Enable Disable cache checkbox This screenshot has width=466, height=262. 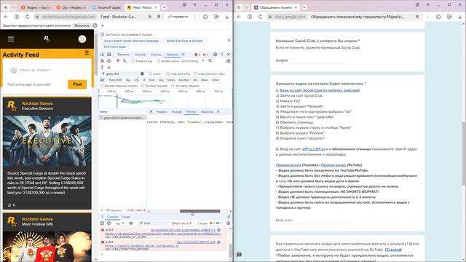tap(159, 61)
